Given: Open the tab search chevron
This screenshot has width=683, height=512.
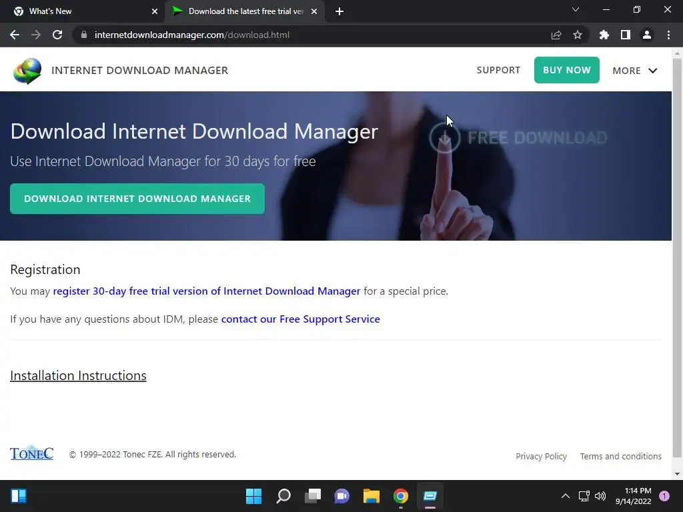Looking at the screenshot, I should click(576, 9).
